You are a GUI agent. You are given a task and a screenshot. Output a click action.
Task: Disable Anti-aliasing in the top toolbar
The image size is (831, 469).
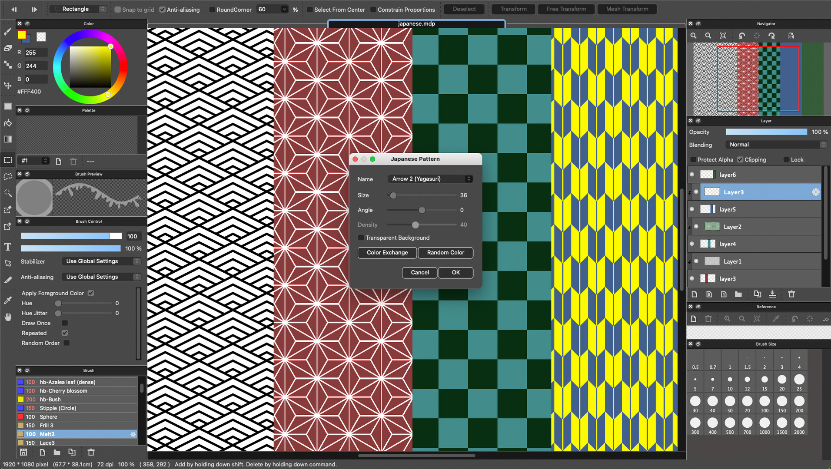(x=163, y=10)
